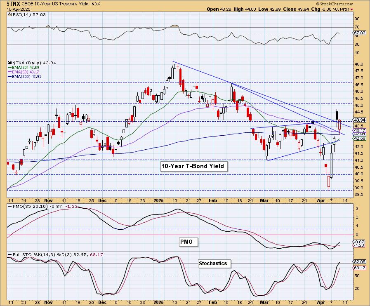Click the 42.91 EMA(200) tag on the right axis
The width and height of the screenshot is (370, 306).
click(x=360, y=134)
